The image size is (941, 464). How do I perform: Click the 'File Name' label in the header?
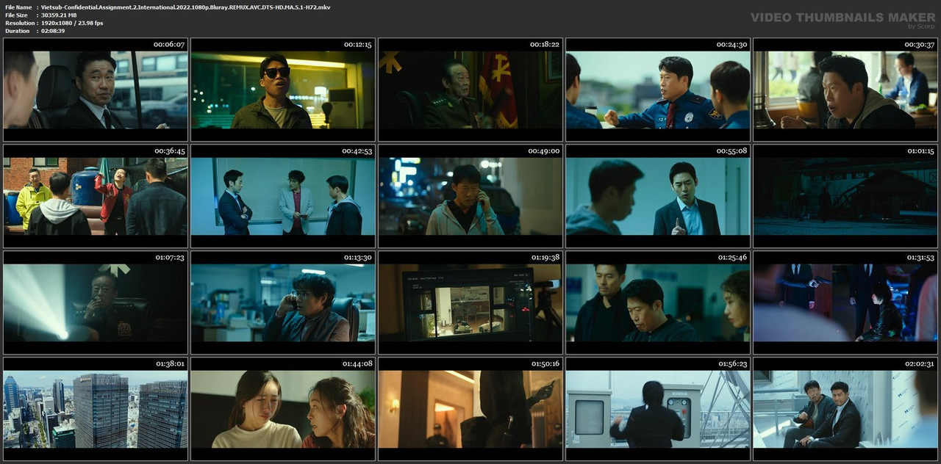(x=18, y=7)
